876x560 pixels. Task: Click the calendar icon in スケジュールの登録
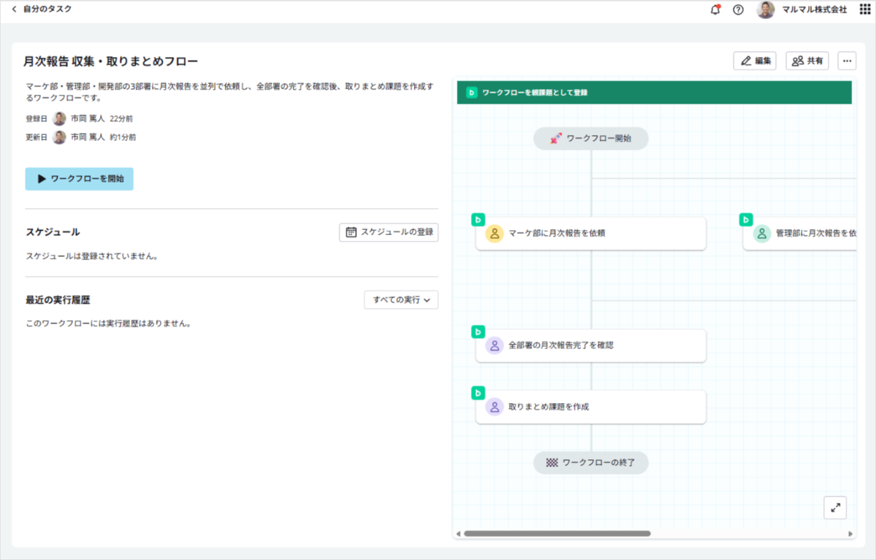[x=351, y=232]
